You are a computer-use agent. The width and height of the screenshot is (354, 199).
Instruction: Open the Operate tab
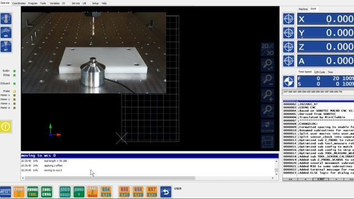(x=5, y=3)
